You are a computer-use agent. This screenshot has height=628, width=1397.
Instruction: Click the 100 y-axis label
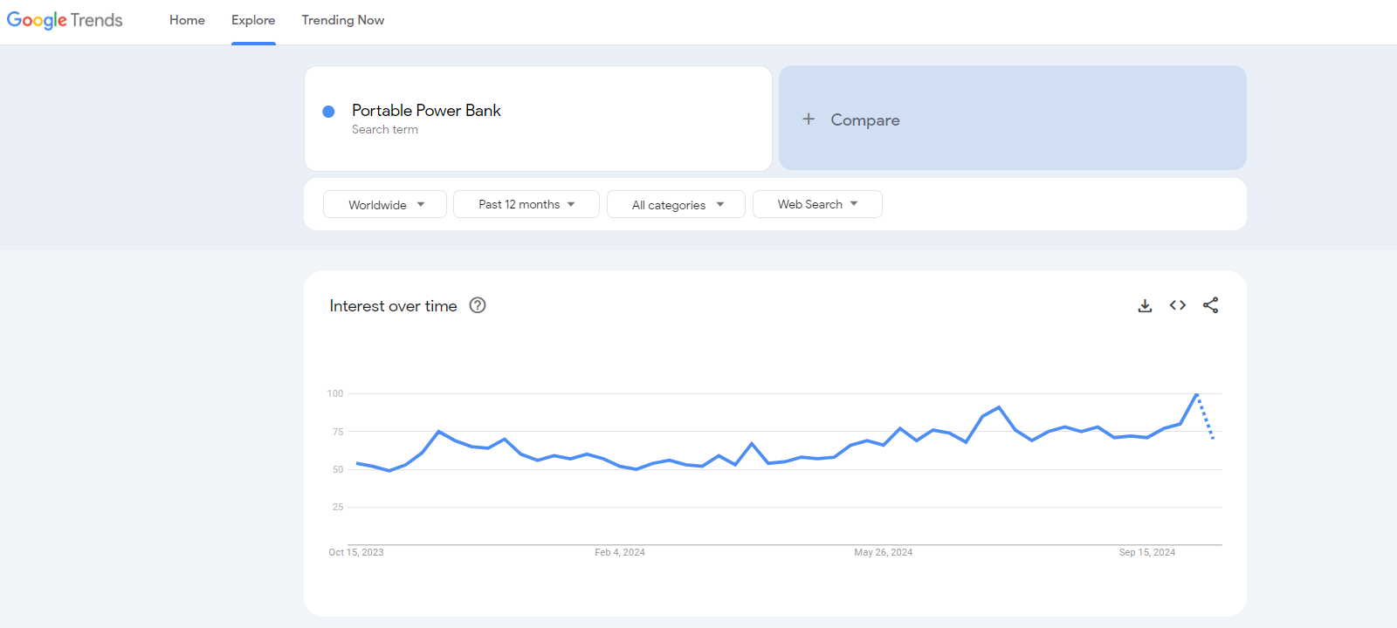[x=335, y=393]
